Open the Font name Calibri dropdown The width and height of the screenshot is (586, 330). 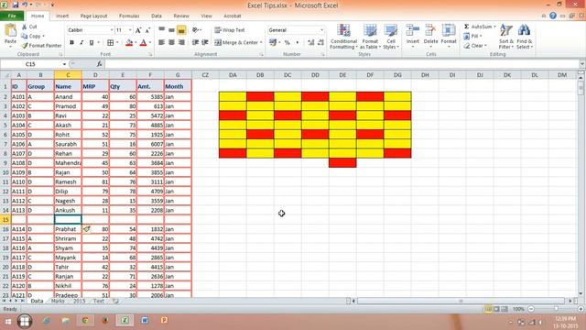pyautogui.click(x=112, y=30)
